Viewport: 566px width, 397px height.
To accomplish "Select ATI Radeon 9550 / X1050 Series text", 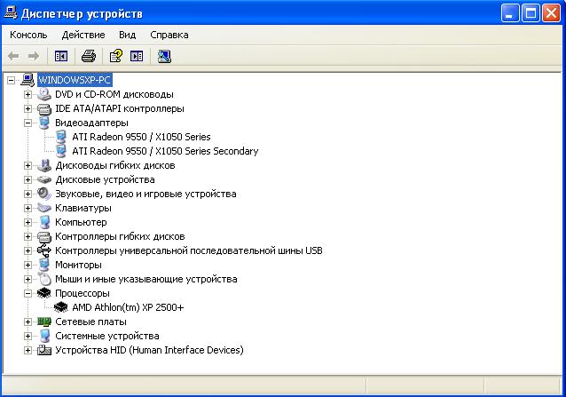I will (141, 137).
